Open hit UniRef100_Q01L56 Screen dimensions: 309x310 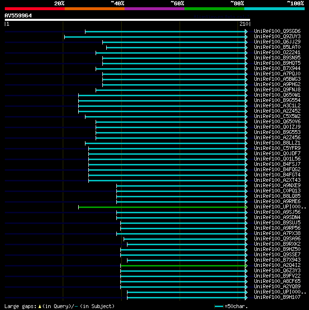click(277, 159)
